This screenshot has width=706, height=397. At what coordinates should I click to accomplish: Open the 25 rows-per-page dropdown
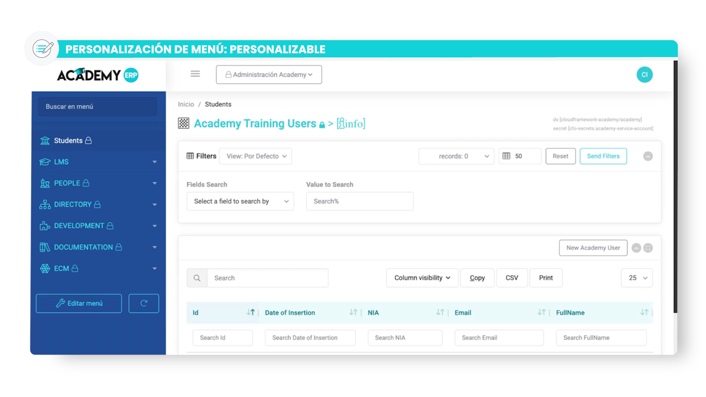point(637,278)
